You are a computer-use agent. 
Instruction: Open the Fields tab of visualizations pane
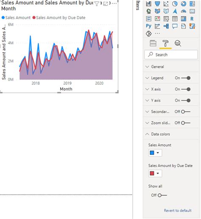point(153,43)
